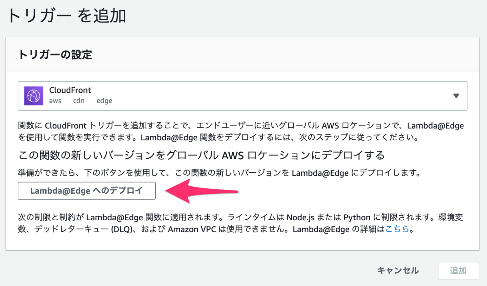Image resolution: width=487 pixels, height=286 pixels.
Task: Click the 'edge' tag text
Action: (104, 101)
